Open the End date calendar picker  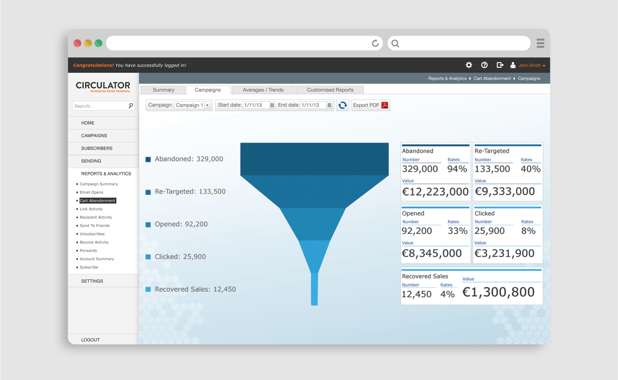pos(329,105)
